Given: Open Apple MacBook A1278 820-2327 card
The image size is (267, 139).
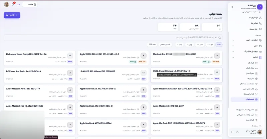Looking at the screenshot, I should (x=187, y=110).
